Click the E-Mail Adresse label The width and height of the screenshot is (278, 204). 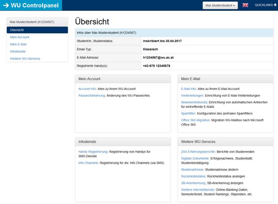coord(88,58)
